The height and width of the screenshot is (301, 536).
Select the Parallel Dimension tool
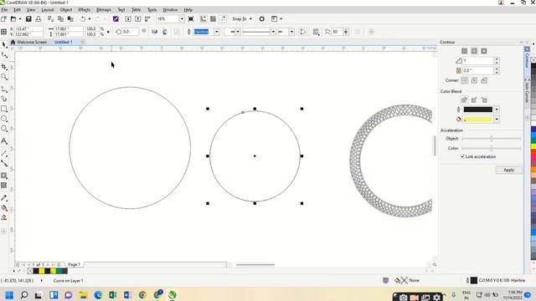click(4, 154)
